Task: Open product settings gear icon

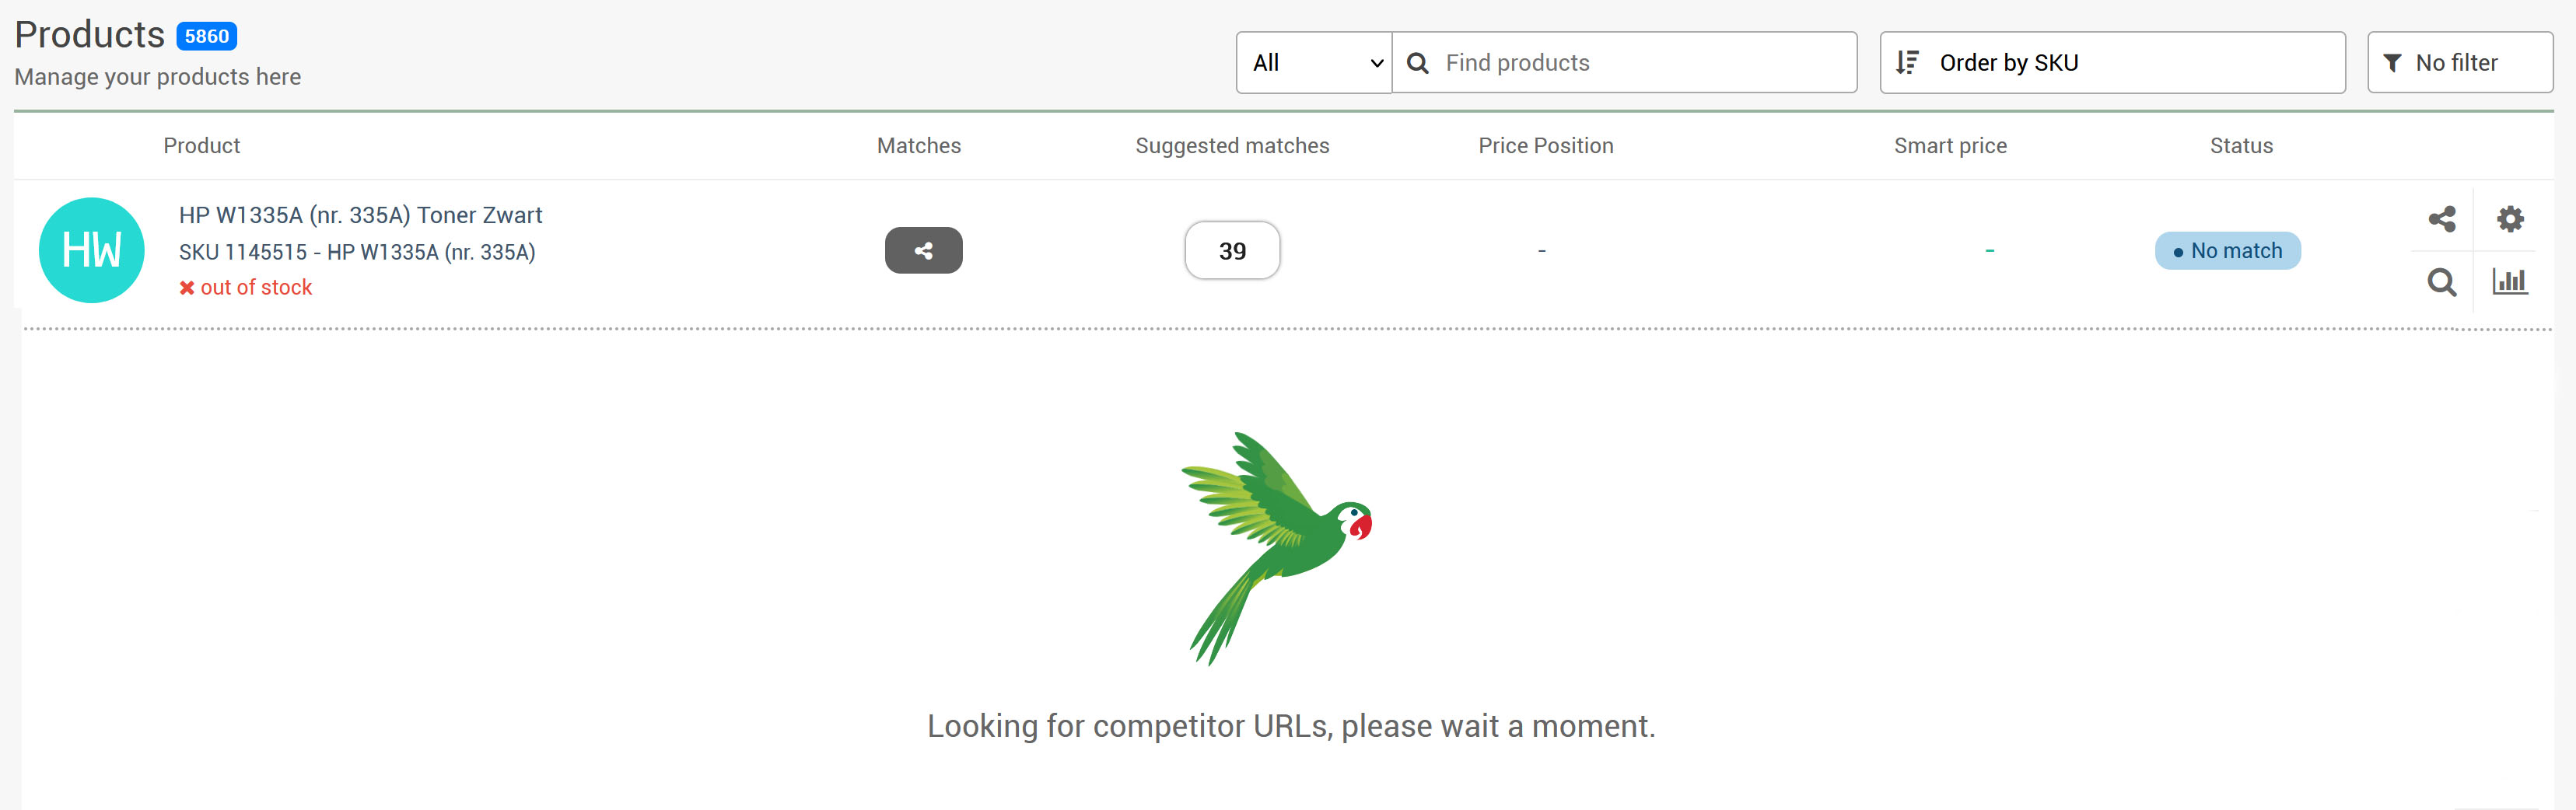Action: coord(2509,219)
